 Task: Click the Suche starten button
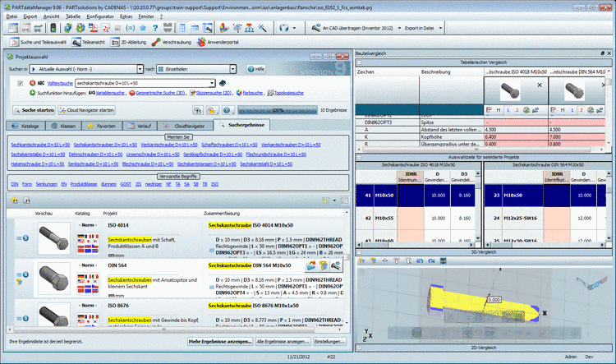(34, 110)
